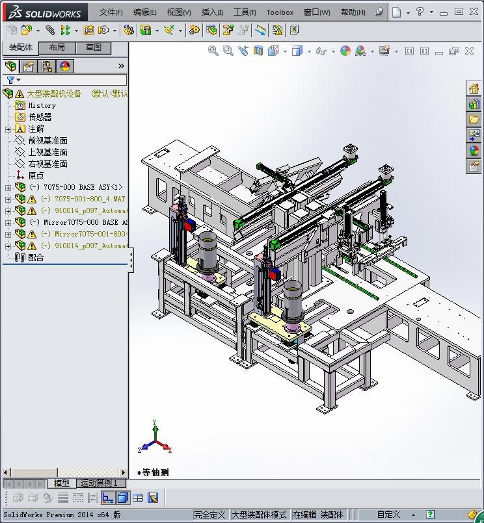
Task: Click the Reference Geometry icon
Action: (x=169, y=31)
